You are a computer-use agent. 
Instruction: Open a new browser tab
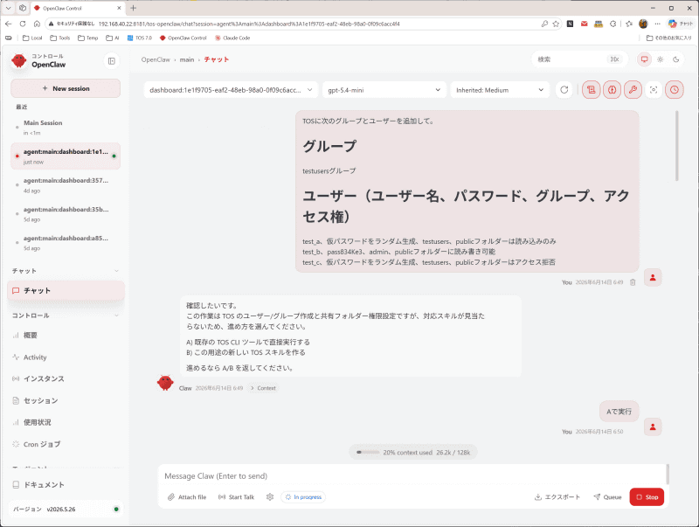pyautogui.click(x=134, y=8)
